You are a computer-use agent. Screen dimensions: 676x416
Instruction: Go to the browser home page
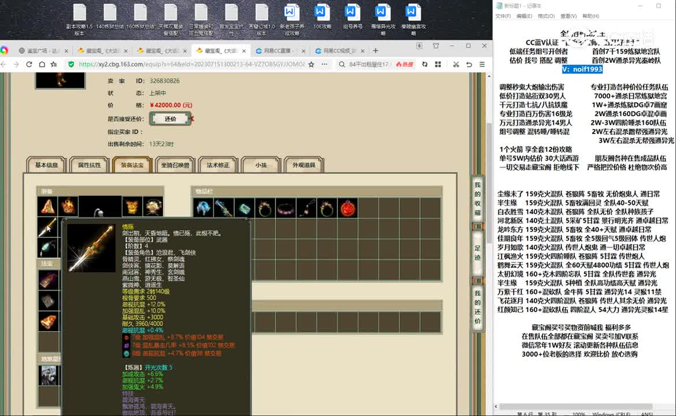[42, 64]
